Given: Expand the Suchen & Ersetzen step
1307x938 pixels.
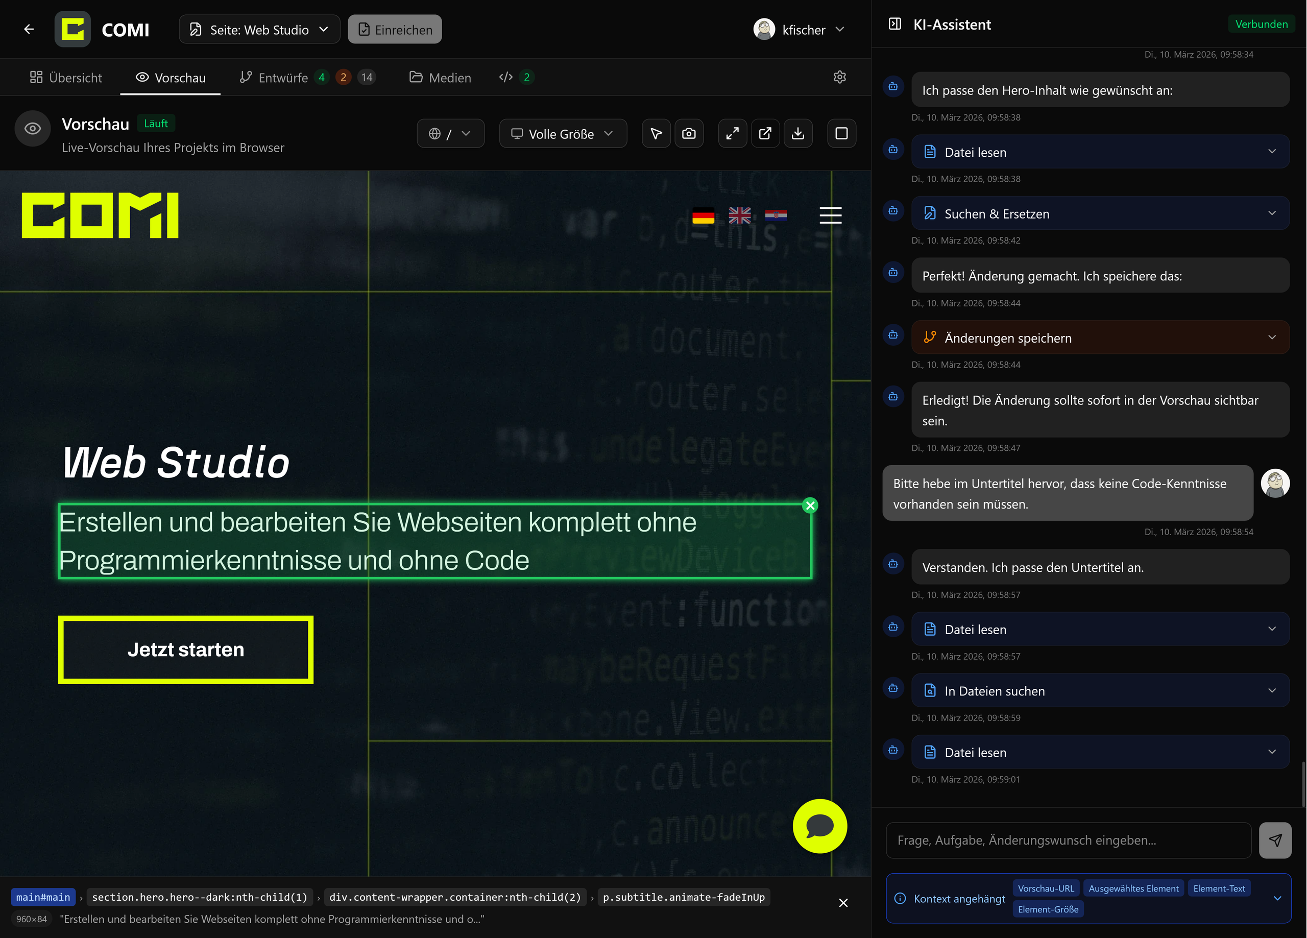Looking at the screenshot, I should point(1101,213).
